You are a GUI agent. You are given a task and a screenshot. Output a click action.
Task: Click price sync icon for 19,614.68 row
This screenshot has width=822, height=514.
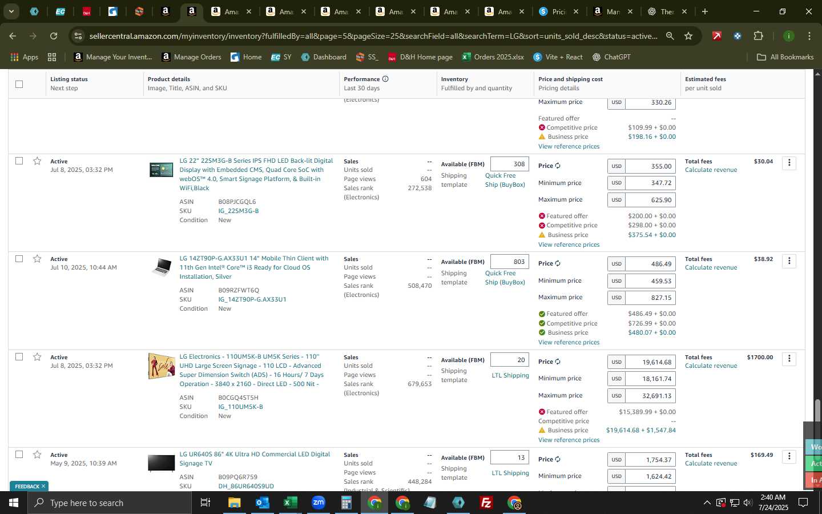558,362
